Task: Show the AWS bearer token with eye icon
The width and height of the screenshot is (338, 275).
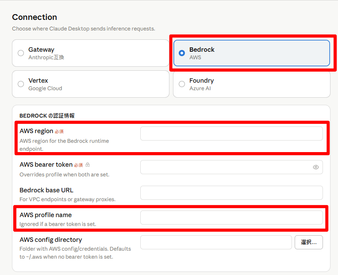Action: [315, 167]
